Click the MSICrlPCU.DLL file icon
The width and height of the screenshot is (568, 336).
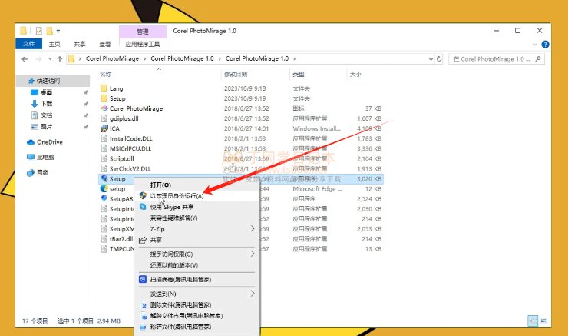104,148
